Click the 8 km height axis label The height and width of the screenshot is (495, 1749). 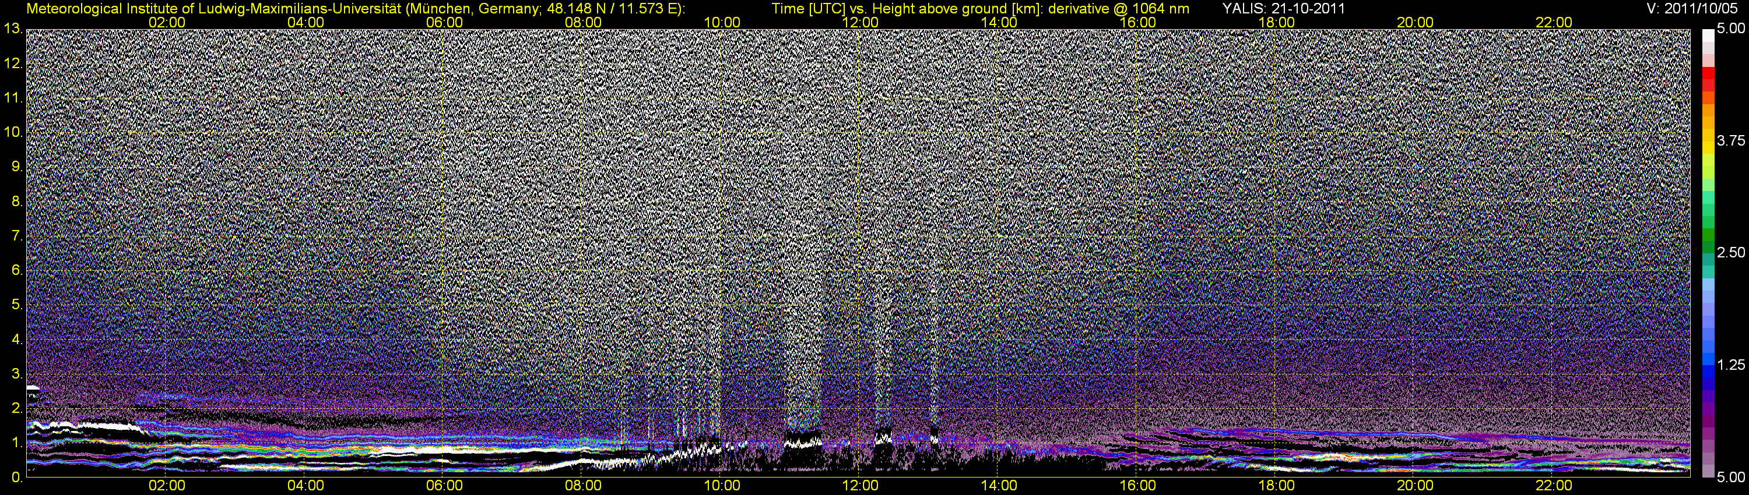[17, 201]
